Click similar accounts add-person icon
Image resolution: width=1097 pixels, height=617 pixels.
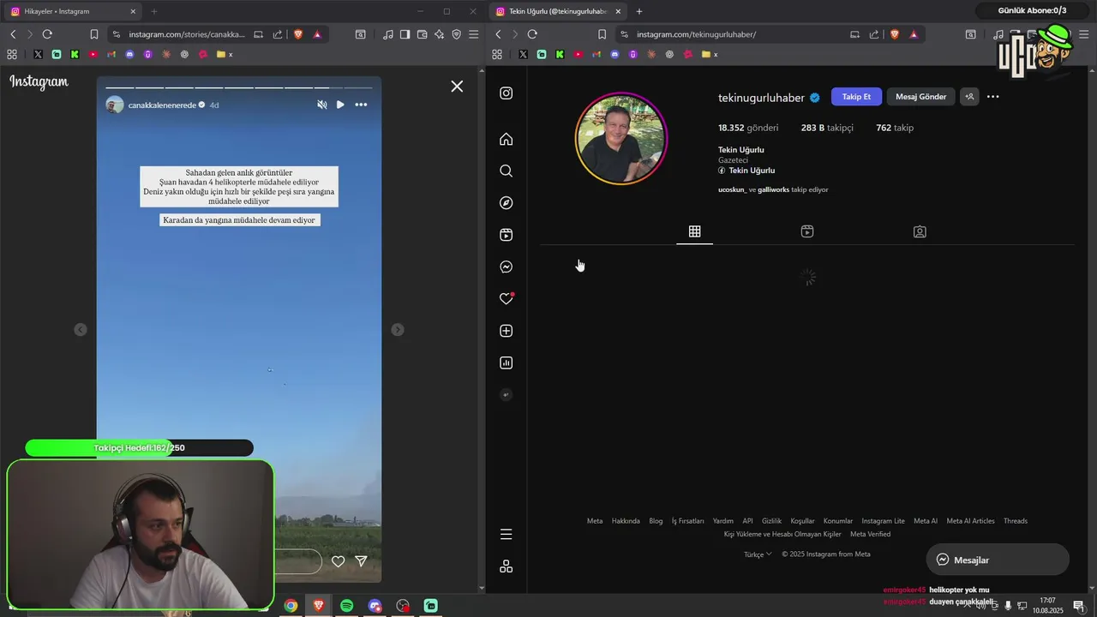pos(969,97)
